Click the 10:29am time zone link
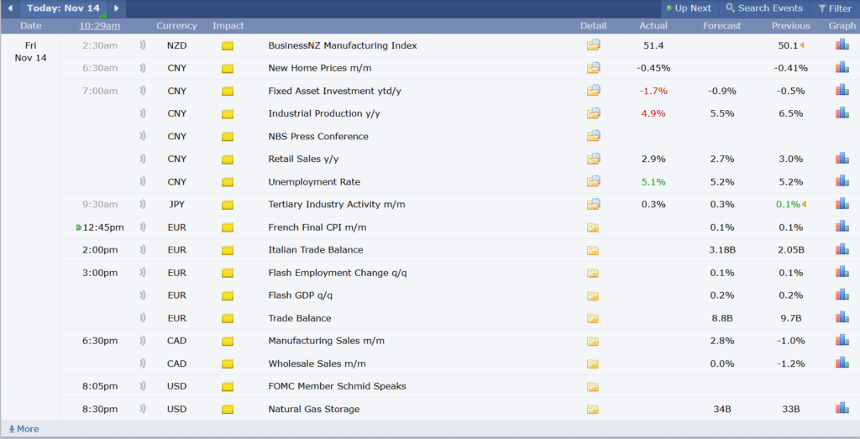The height and width of the screenshot is (439, 860). [99, 26]
